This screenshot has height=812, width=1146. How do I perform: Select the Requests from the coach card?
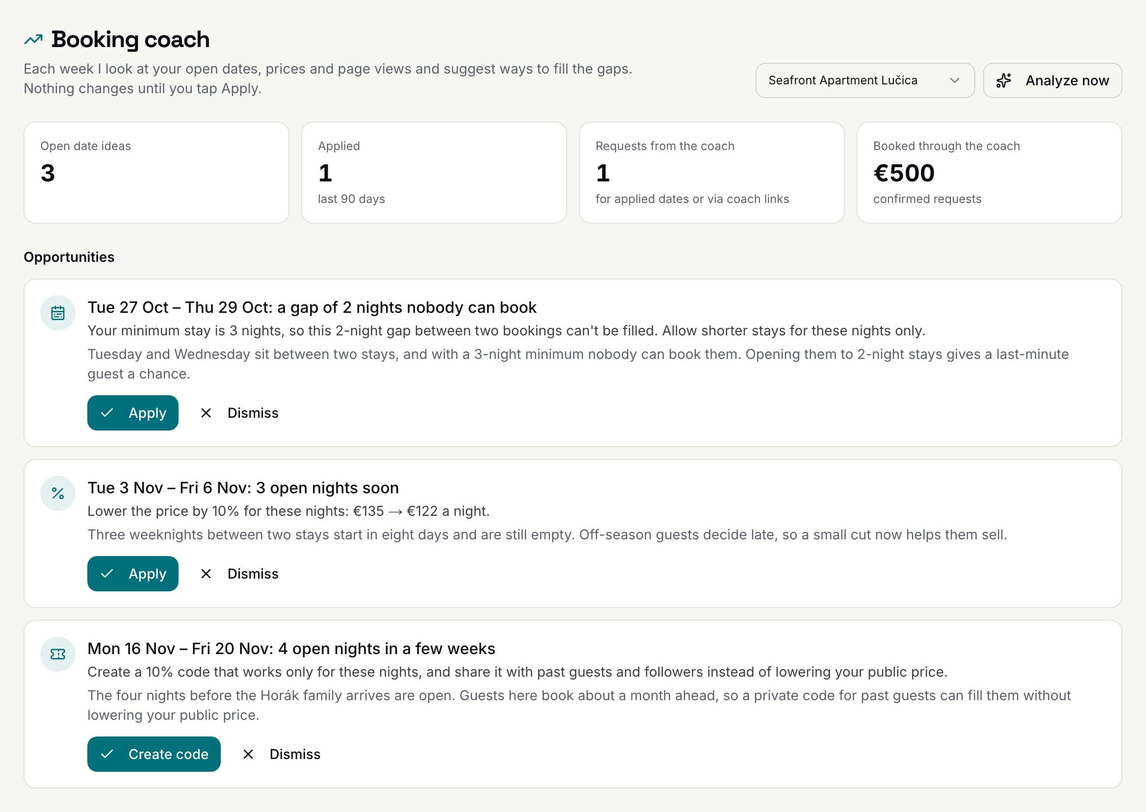pyautogui.click(x=712, y=173)
